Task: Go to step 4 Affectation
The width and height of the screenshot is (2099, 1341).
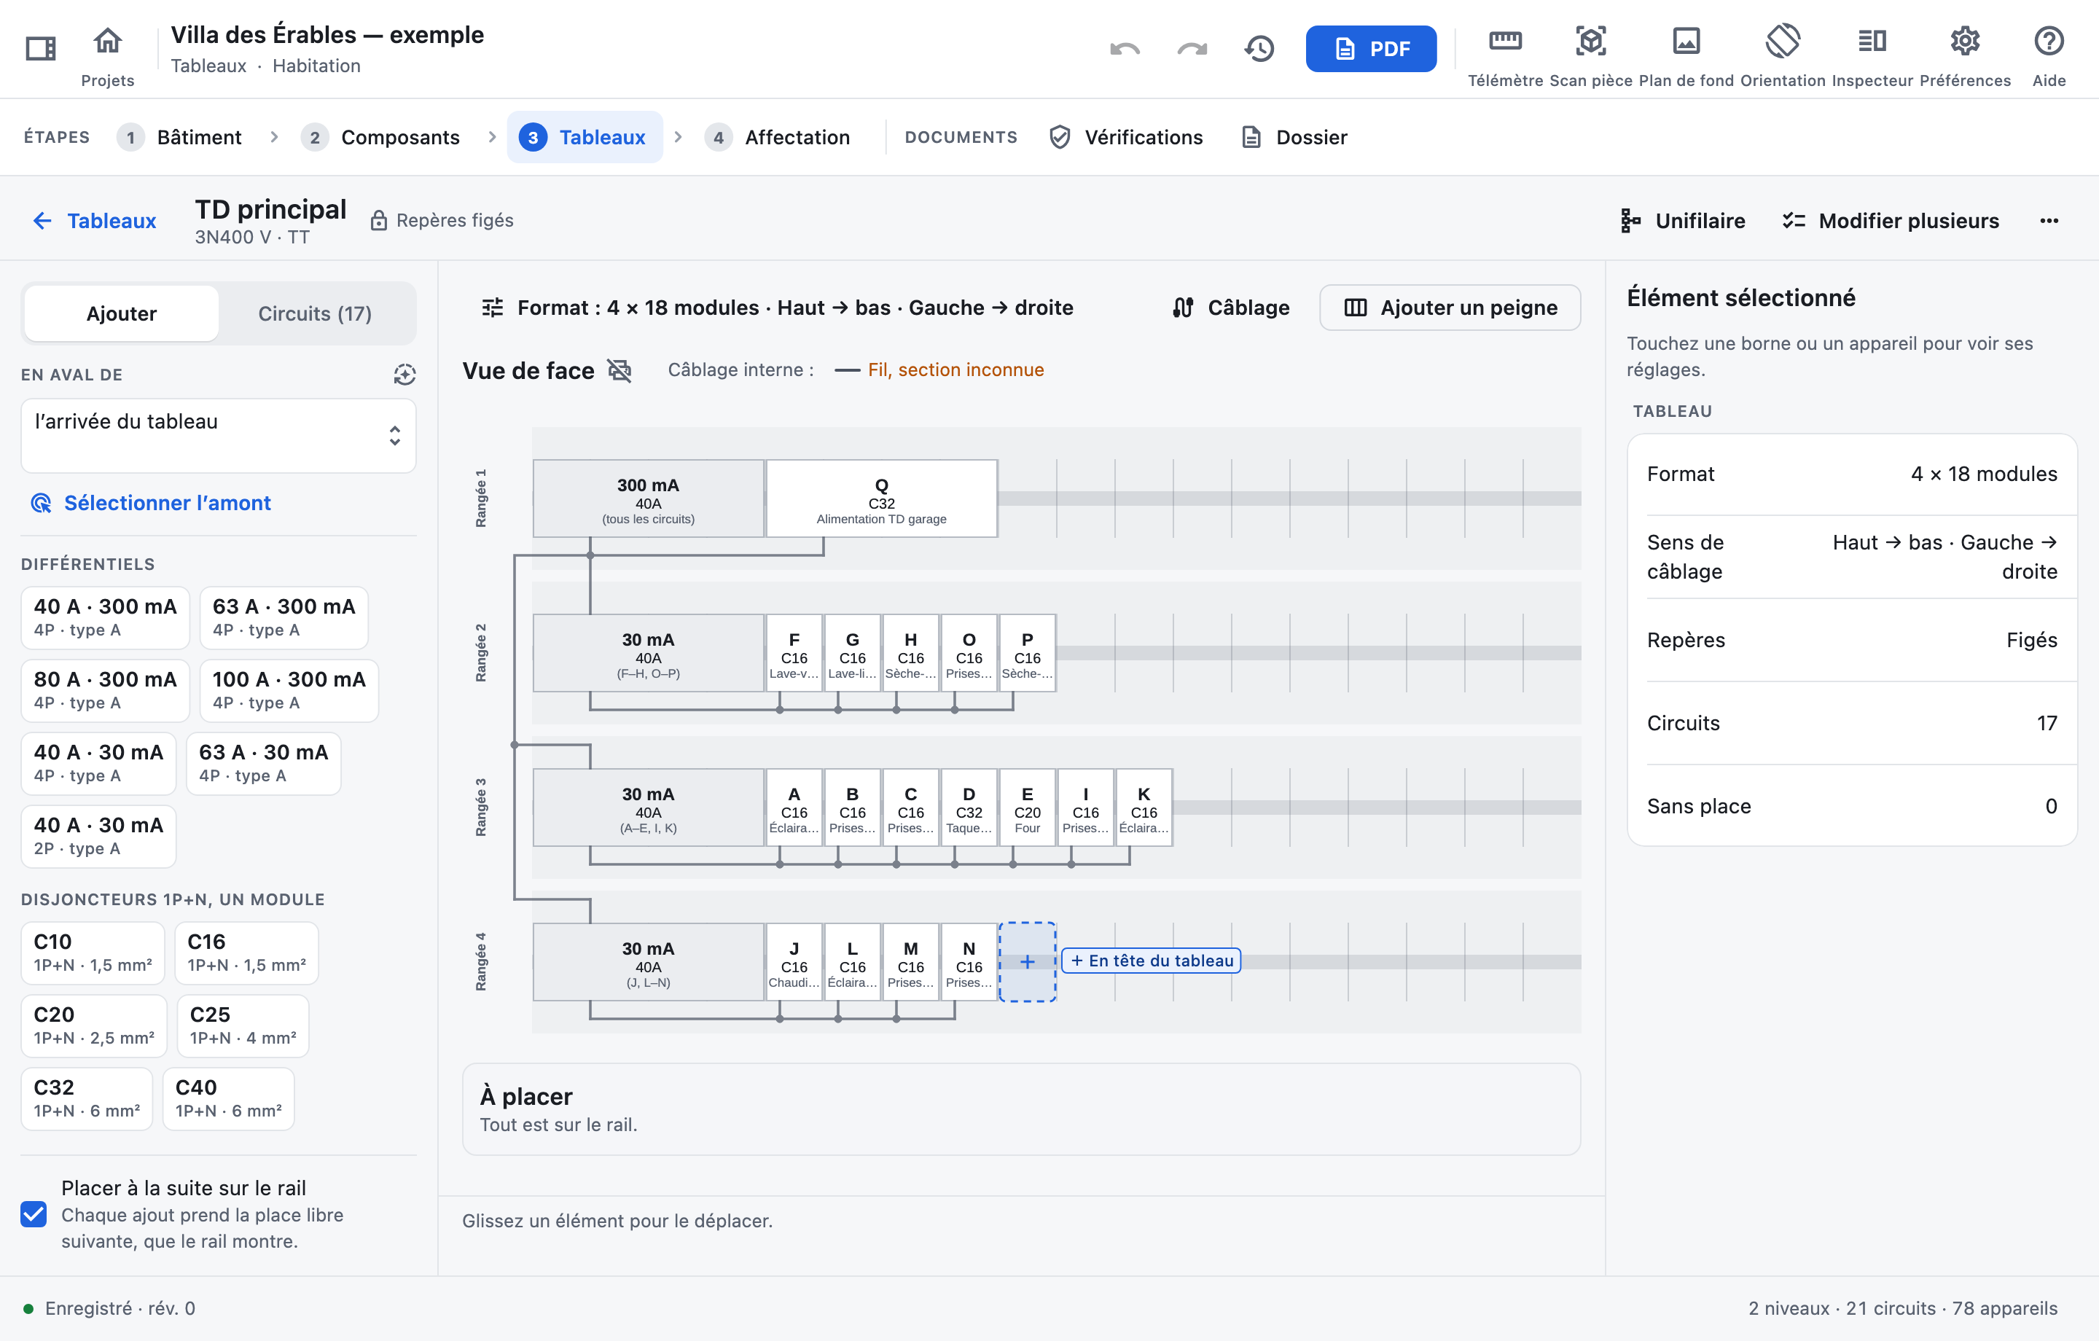Action: point(778,137)
